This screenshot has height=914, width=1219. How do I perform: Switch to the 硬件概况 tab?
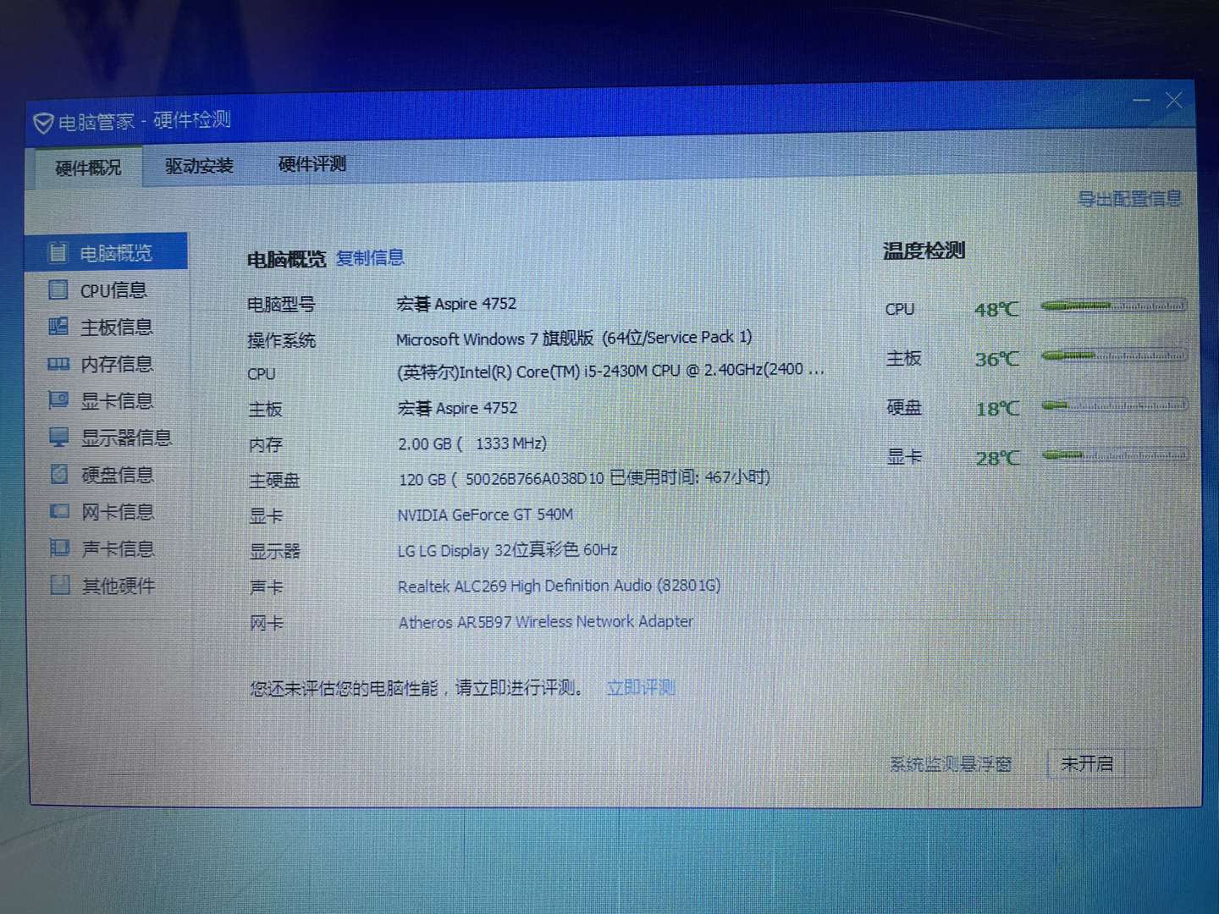point(88,168)
